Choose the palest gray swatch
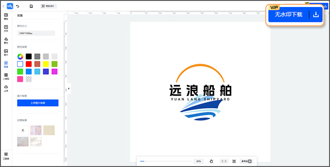The image size is (330, 167). 55,57
